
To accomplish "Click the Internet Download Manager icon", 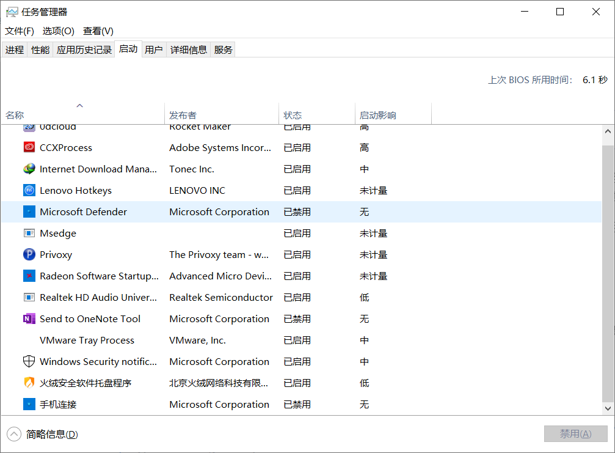I will 29,169.
